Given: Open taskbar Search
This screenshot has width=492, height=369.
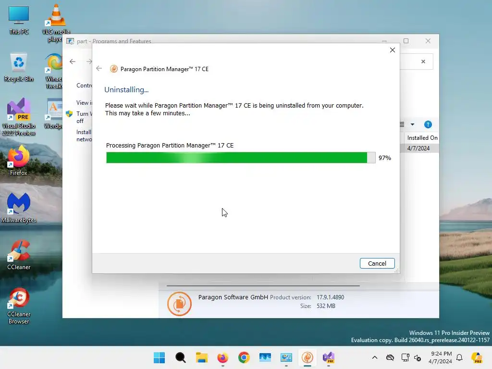Looking at the screenshot, I should tap(181, 357).
